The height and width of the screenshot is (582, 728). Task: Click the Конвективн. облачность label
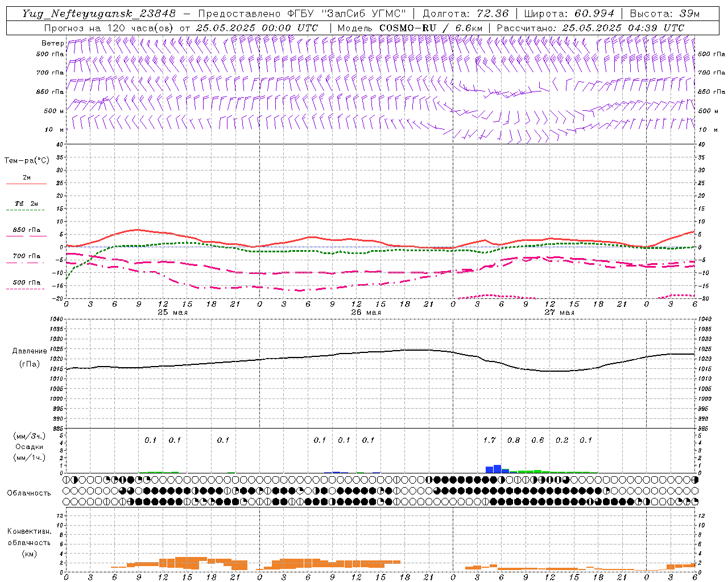coord(29,537)
